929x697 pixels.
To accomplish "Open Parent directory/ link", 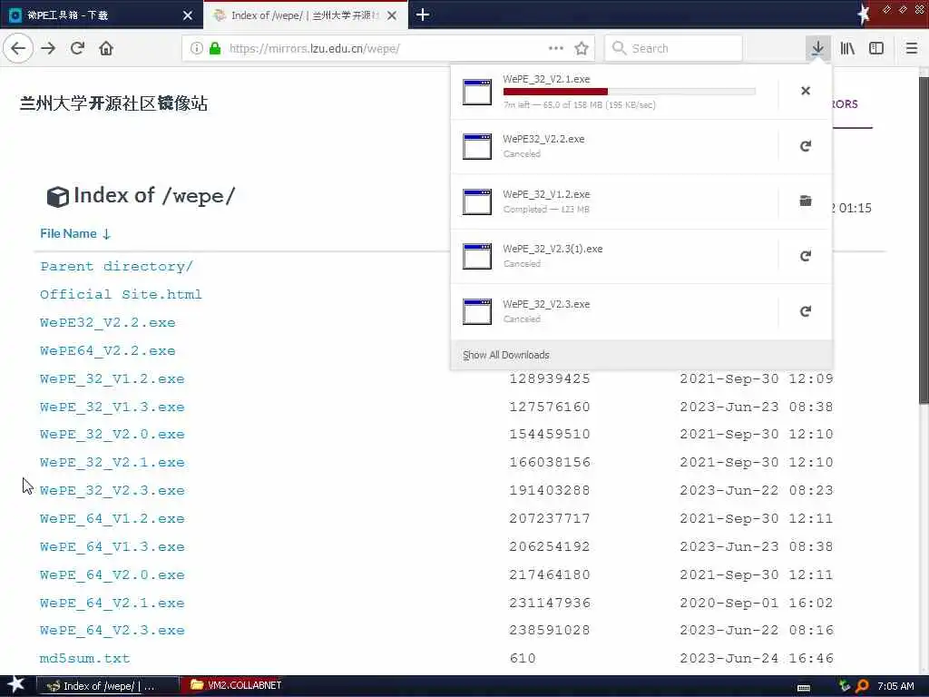I will pyautogui.click(x=117, y=266).
